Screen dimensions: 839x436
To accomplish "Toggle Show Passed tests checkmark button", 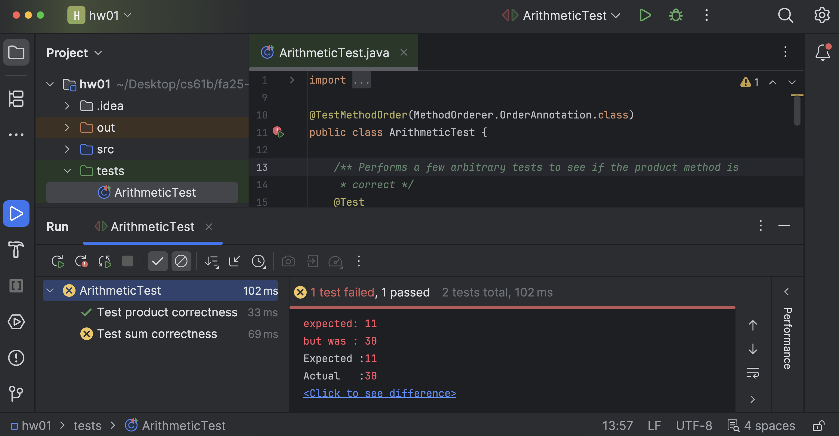I will pos(158,261).
